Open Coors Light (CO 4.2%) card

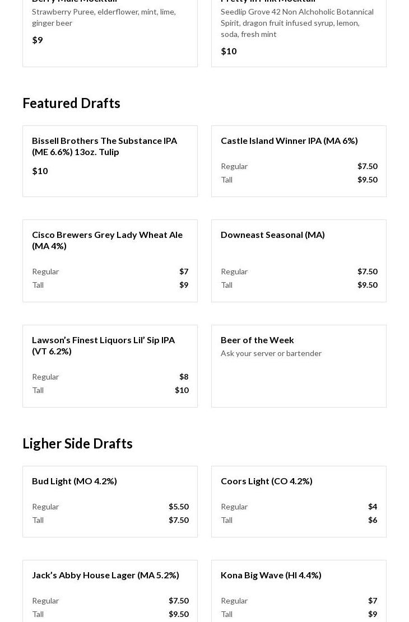[267, 481]
